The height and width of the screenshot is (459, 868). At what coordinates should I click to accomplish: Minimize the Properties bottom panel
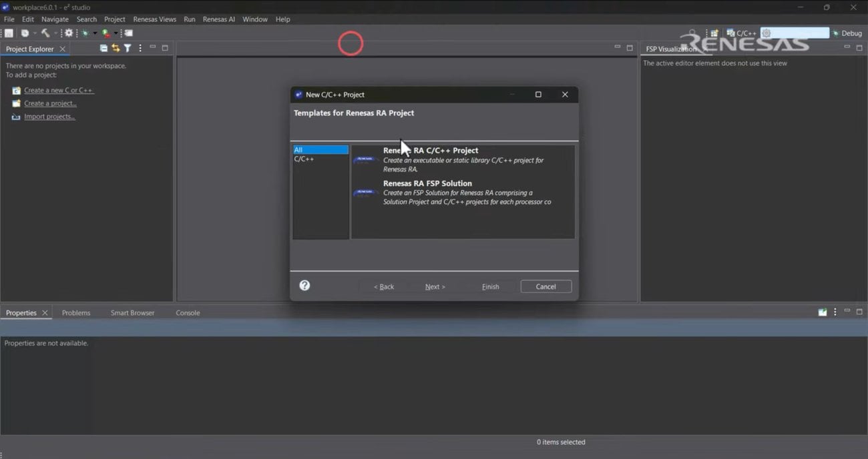[x=847, y=312]
